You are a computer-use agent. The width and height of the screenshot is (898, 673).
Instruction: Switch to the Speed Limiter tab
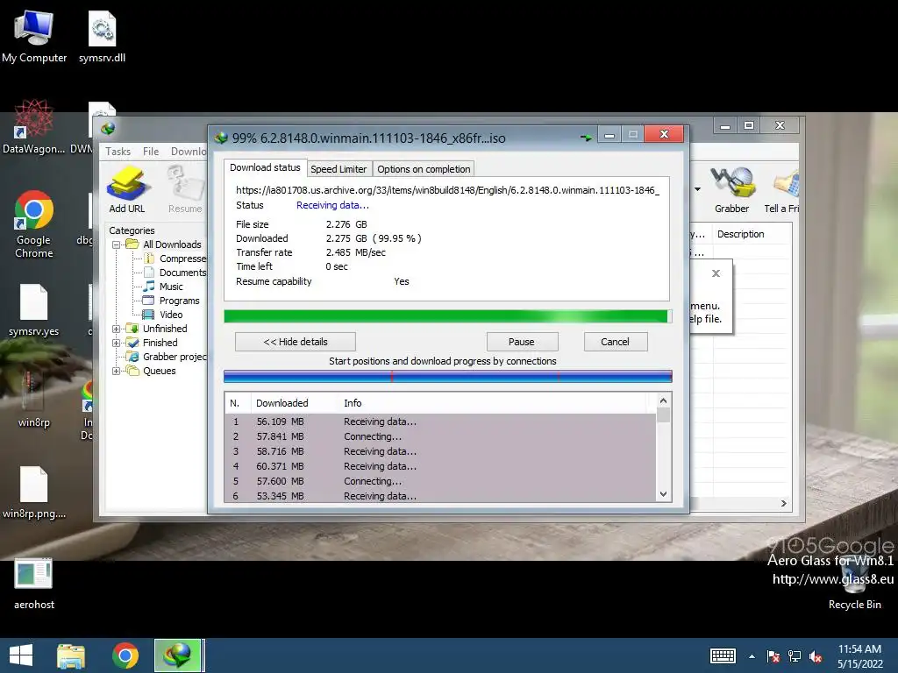[339, 169]
